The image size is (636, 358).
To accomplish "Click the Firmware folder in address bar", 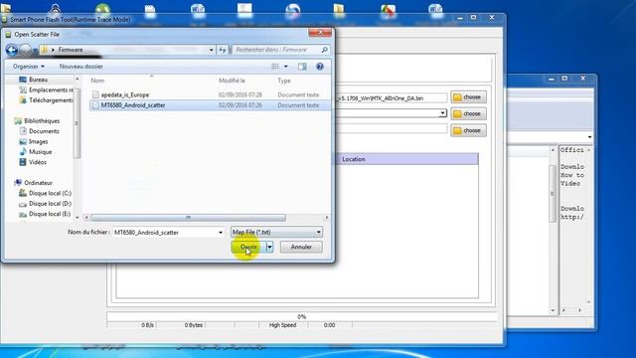I will point(71,50).
